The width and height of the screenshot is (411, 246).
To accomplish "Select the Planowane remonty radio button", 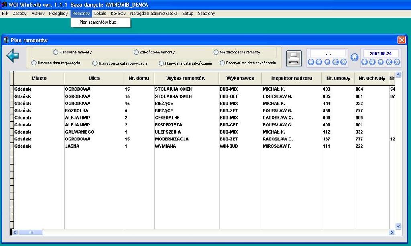I will (x=55, y=52).
